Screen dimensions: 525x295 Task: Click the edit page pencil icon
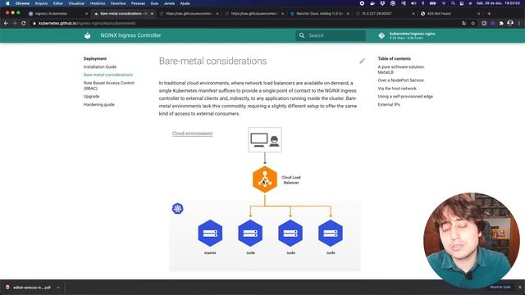362,61
